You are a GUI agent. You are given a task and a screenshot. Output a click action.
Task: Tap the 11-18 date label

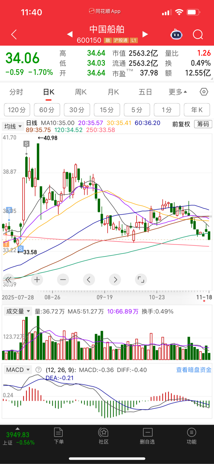(204, 297)
